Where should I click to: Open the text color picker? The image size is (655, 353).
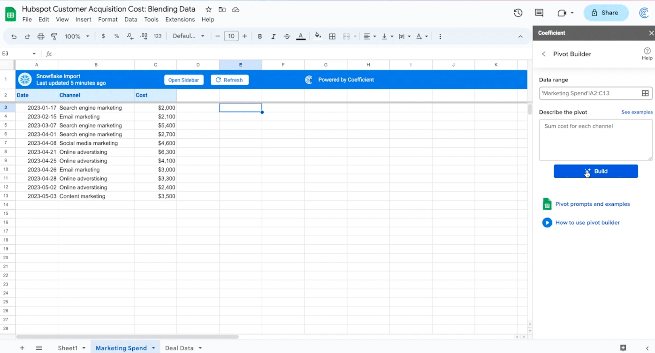coord(301,36)
